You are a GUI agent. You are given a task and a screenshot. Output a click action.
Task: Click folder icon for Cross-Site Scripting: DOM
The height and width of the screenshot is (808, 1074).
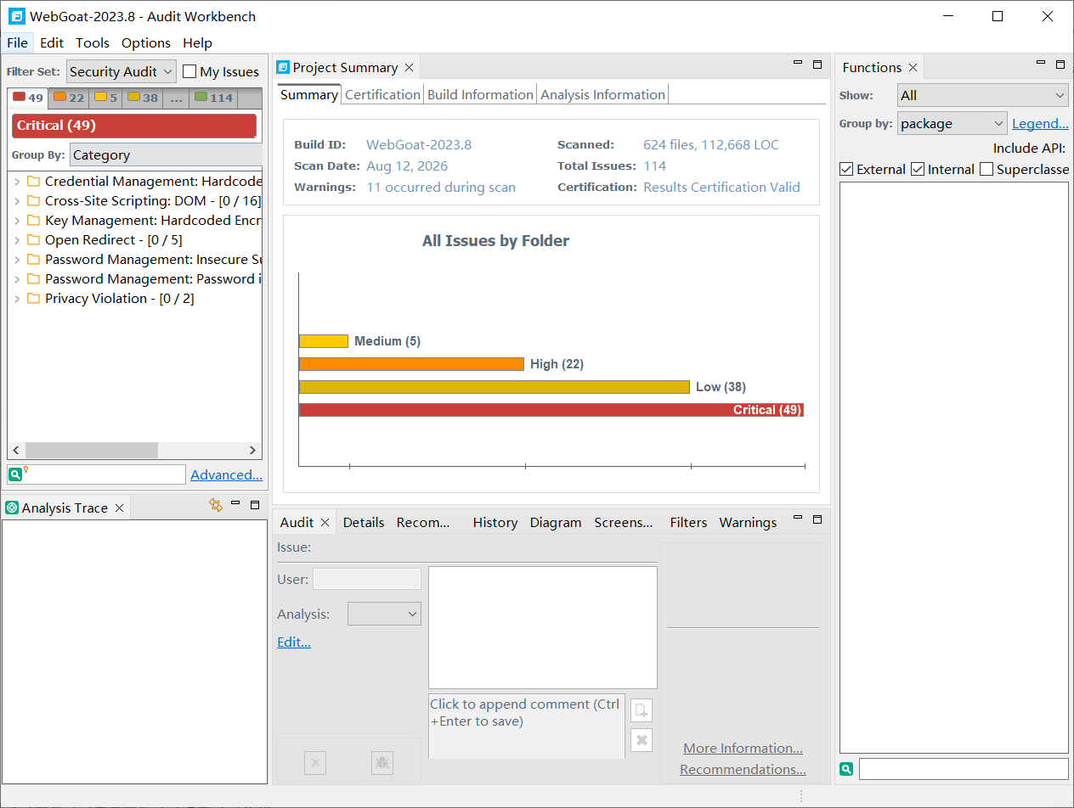(33, 201)
